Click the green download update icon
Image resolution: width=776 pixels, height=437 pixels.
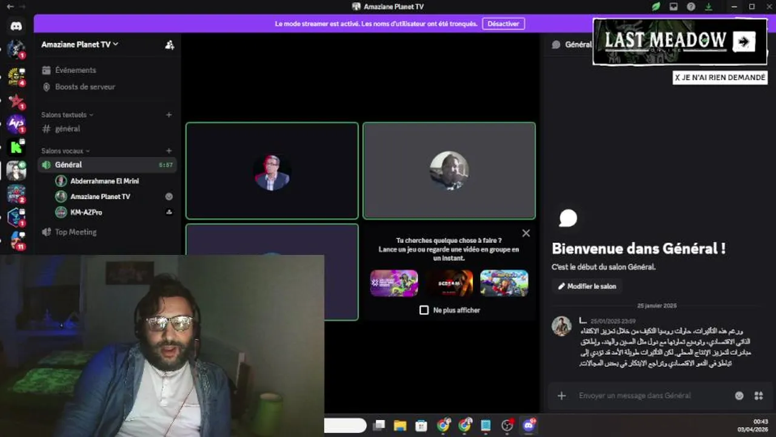pos(709,7)
